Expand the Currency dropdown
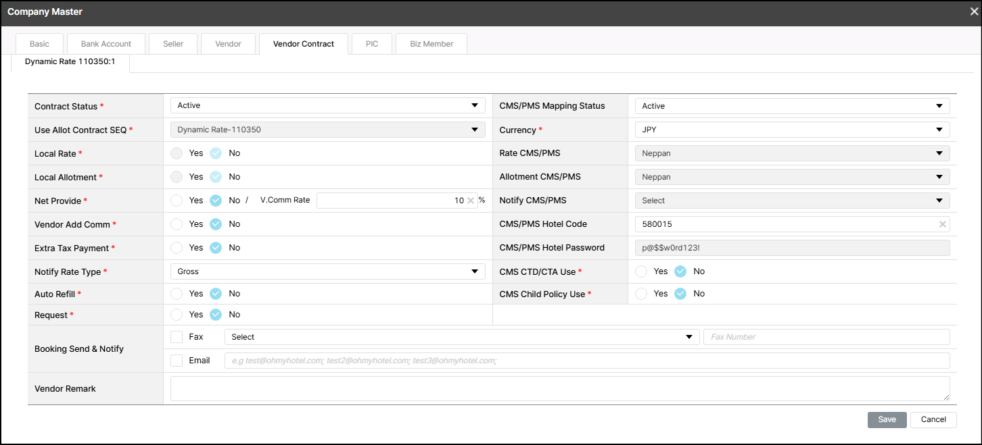 [x=792, y=130]
